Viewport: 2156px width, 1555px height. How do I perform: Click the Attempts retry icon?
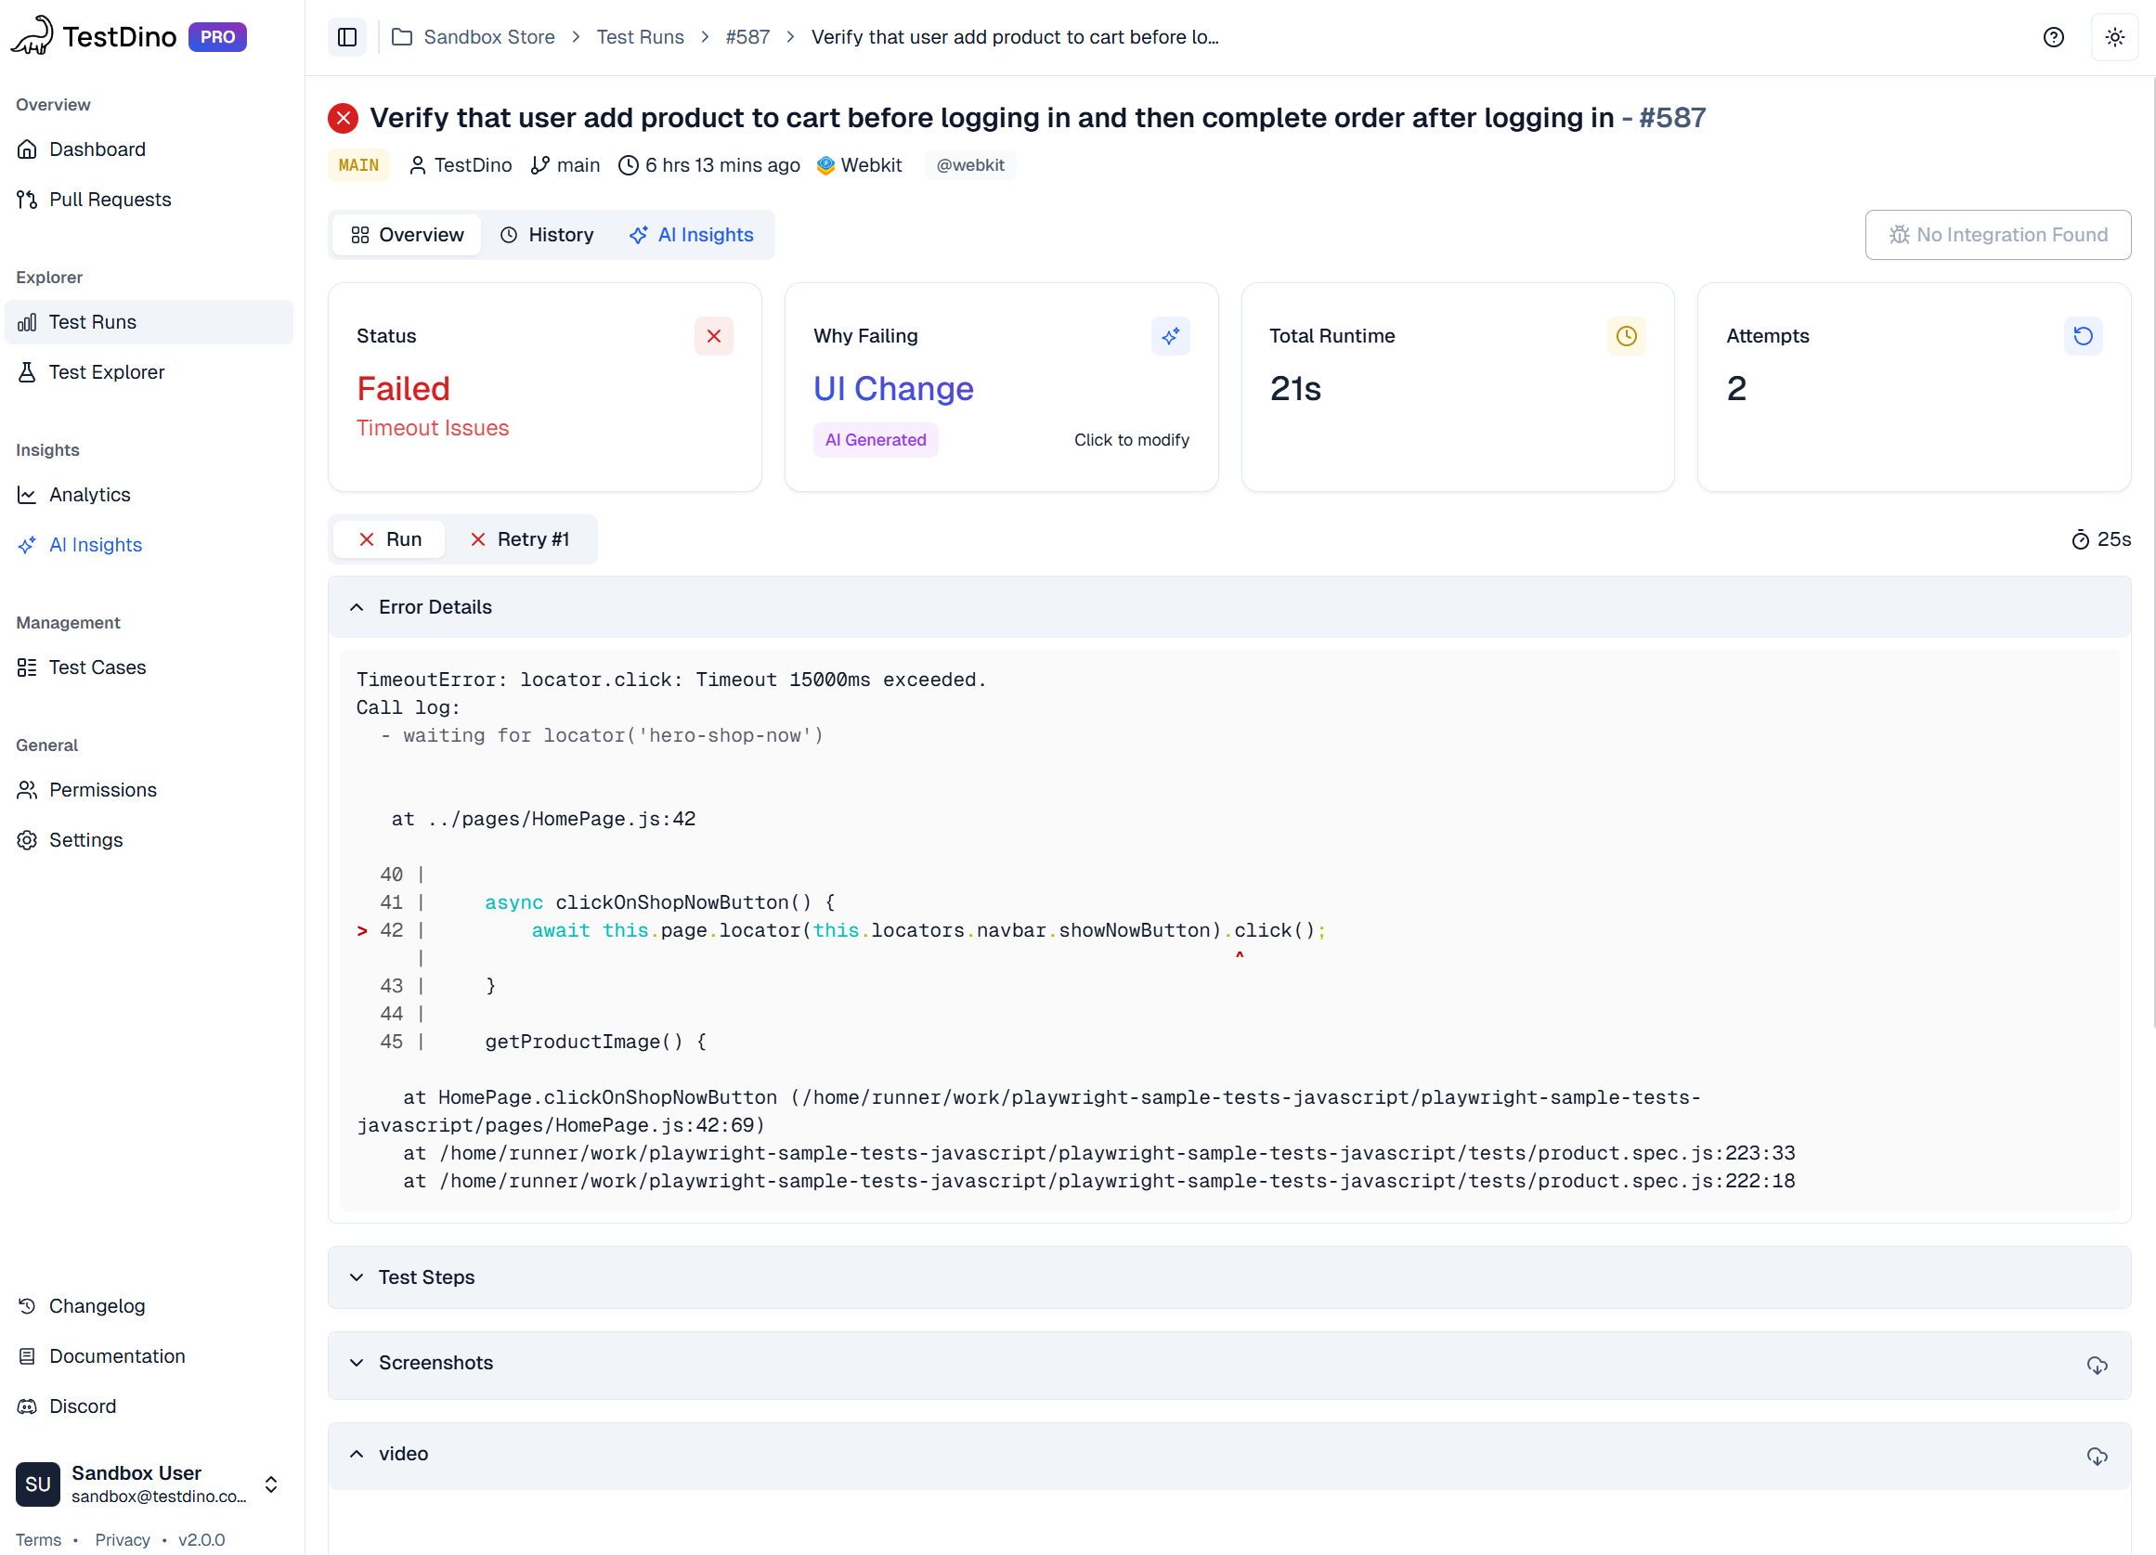pyautogui.click(x=2082, y=335)
